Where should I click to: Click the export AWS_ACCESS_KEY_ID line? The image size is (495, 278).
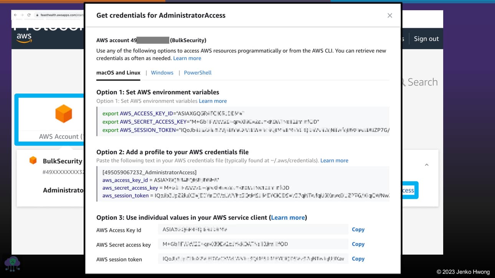click(173, 114)
